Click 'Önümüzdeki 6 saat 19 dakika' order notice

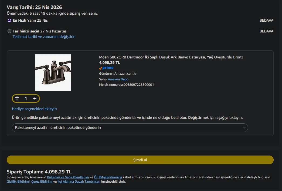click(52, 13)
